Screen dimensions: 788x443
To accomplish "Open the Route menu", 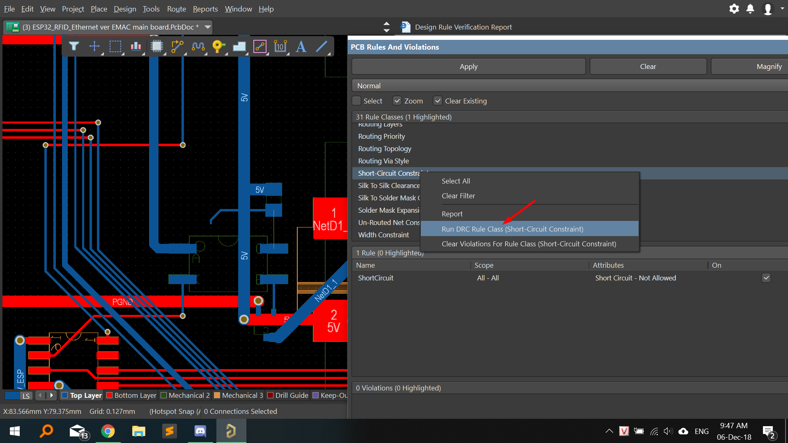I will click(176, 9).
